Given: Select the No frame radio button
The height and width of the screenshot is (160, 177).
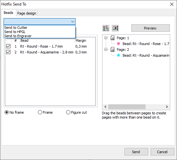Looking at the screenshot, I should (x=7, y=112).
